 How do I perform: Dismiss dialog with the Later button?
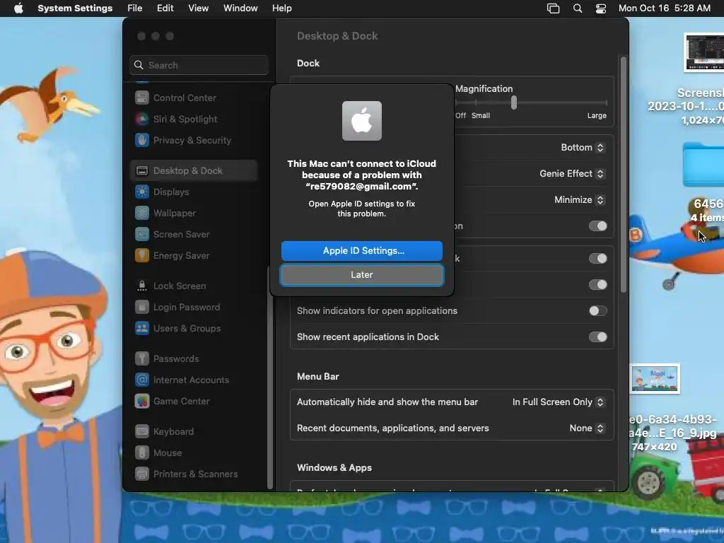coord(362,275)
